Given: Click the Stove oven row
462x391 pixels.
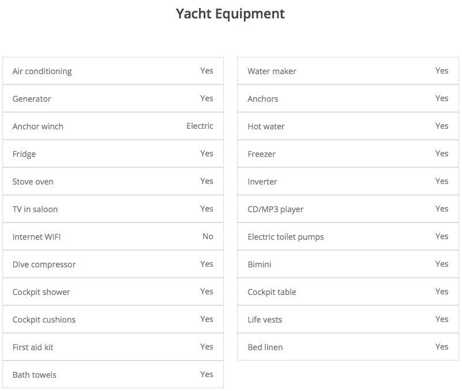Looking at the screenshot, I should [113, 182].
